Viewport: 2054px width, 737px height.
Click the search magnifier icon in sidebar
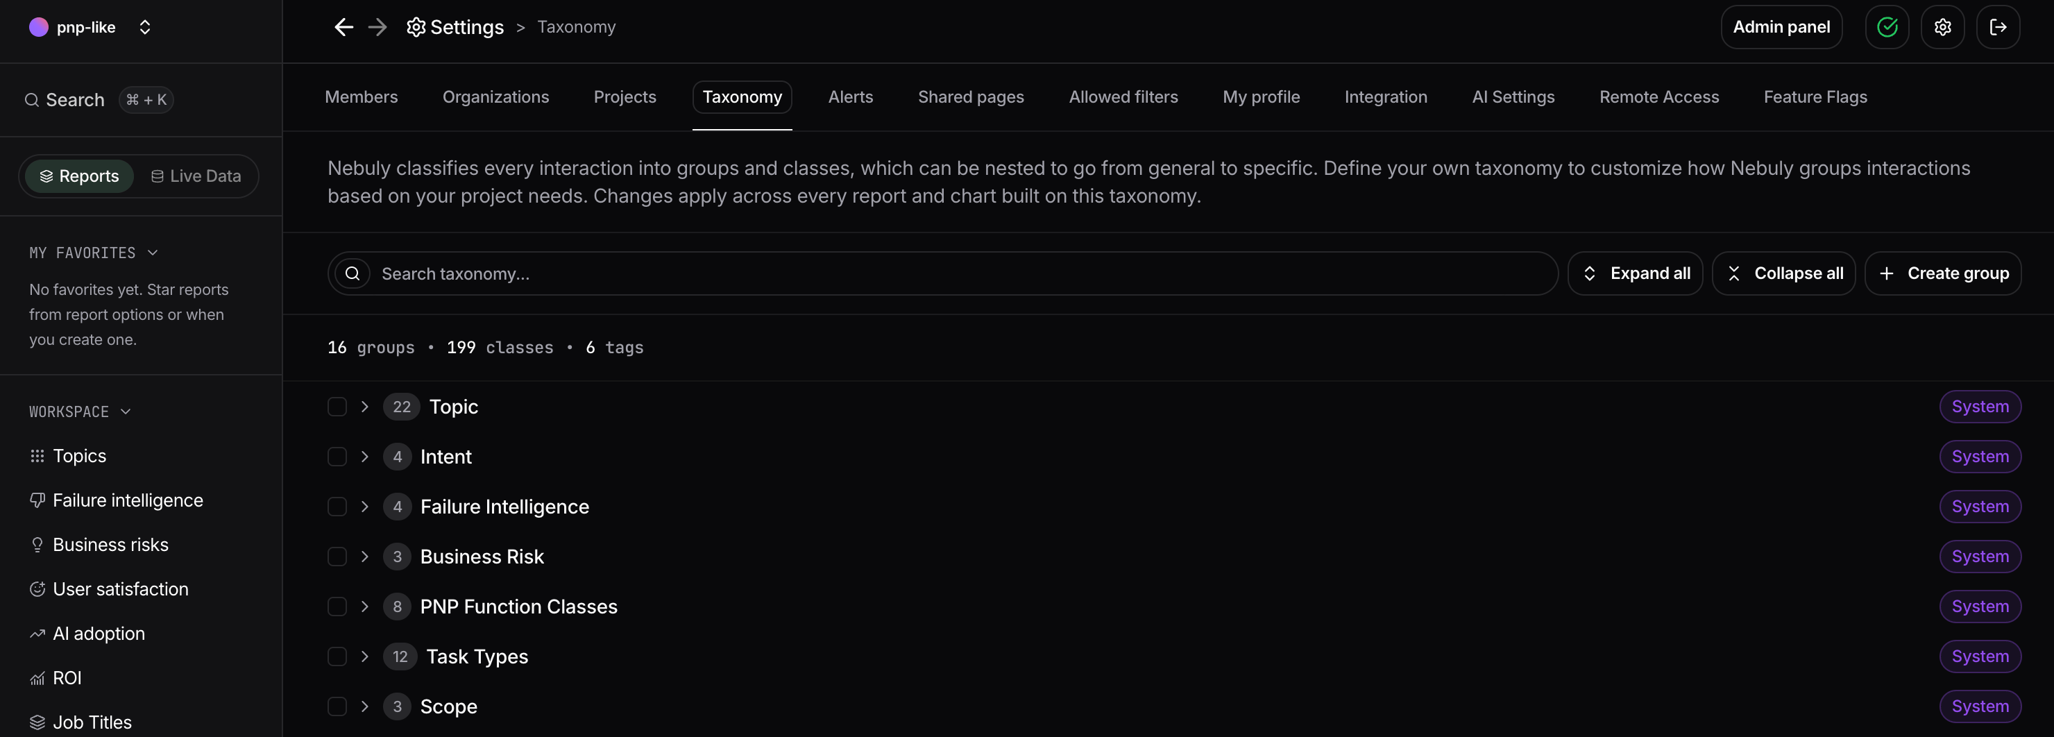click(x=32, y=100)
